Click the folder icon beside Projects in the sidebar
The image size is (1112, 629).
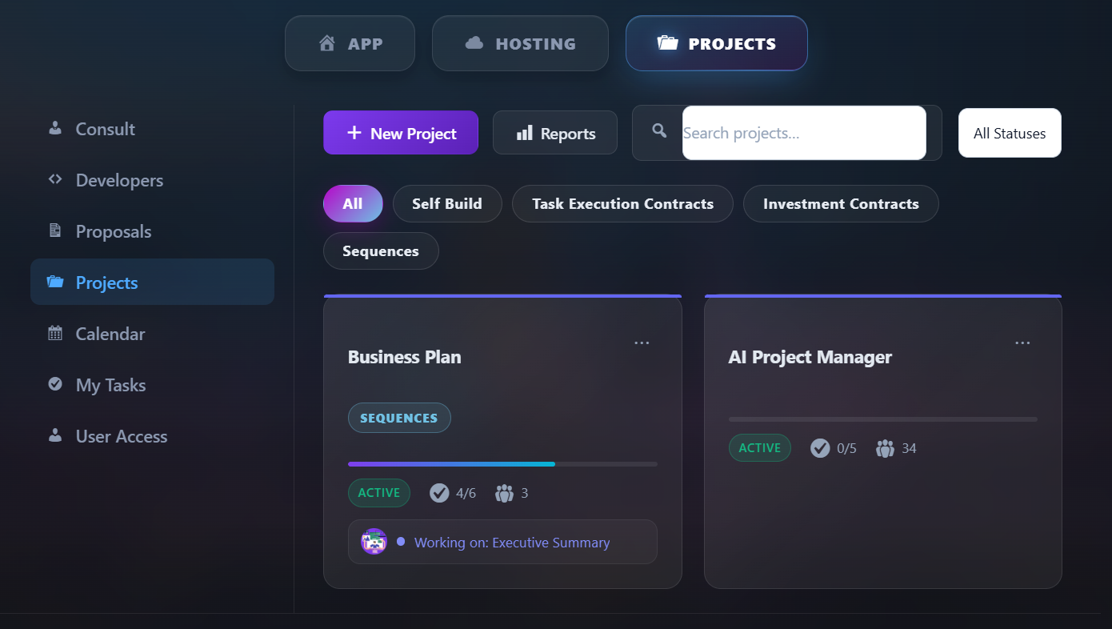pos(55,282)
